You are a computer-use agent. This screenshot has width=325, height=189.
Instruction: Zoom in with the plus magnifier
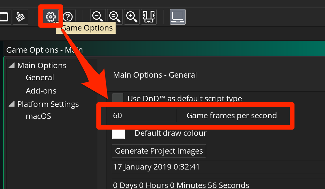tap(132, 17)
